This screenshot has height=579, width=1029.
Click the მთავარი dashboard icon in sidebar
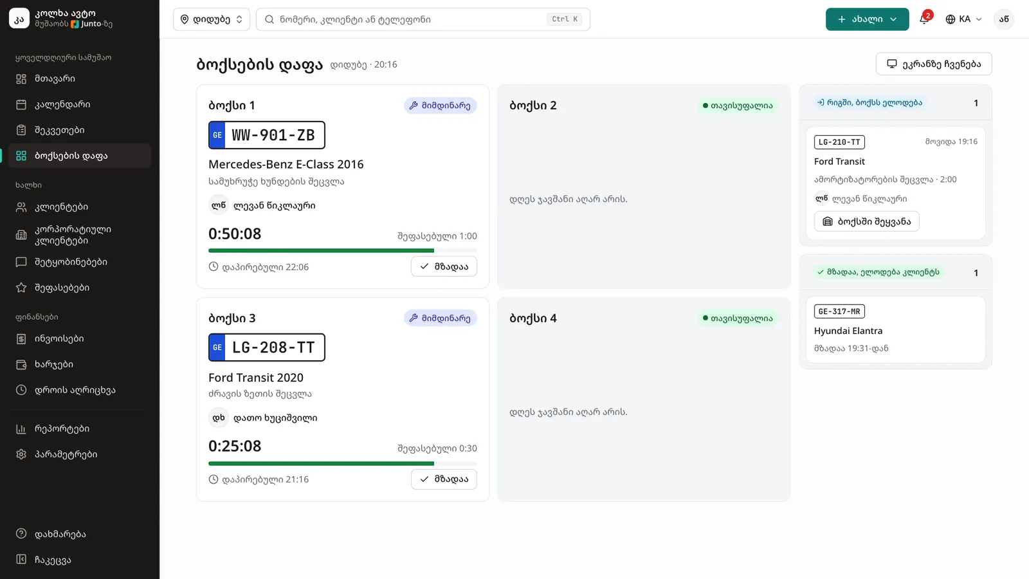[x=21, y=78]
